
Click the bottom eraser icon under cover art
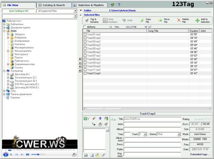[x=103, y=155]
